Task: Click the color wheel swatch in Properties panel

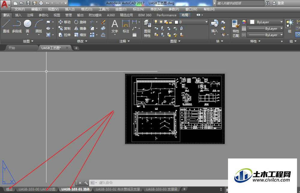Action: [x=244, y=22]
